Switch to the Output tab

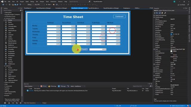[x=44, y=103]
